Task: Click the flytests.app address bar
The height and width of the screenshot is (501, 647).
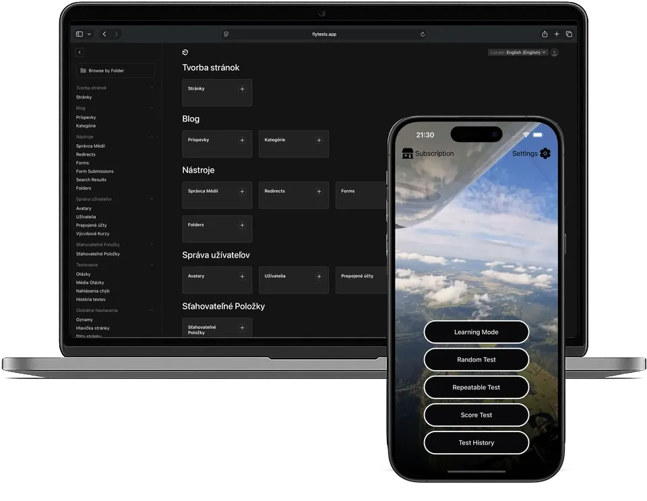Action: 324,34
